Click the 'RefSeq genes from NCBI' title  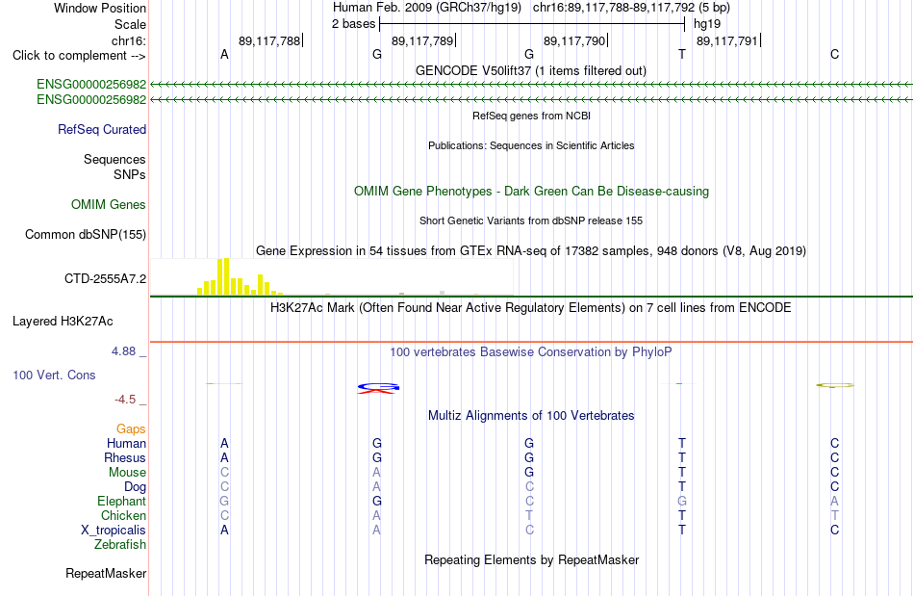pos(531,116)
